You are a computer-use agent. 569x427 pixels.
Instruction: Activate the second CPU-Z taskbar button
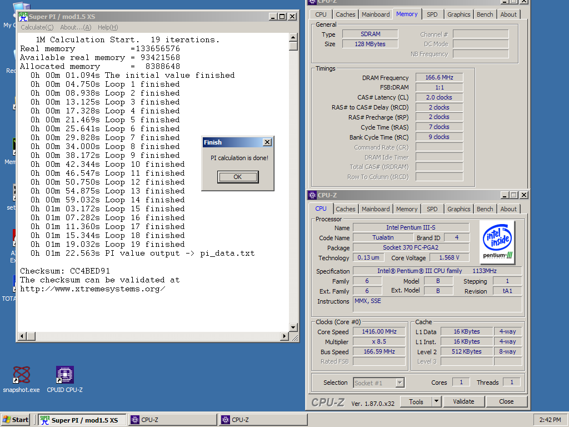pyautogui.click(x=263, y=420)
